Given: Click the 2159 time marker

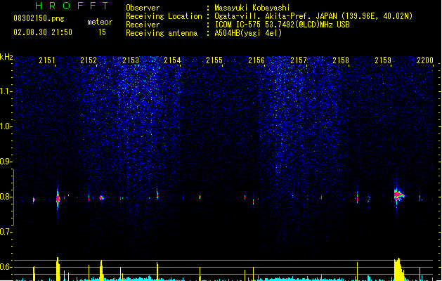Looking at the screenshot, I should pos(383,60).
